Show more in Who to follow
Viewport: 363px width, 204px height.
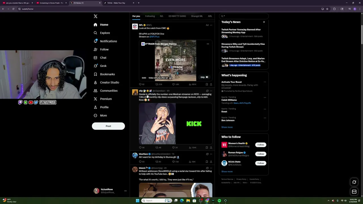tap(227, 171)
